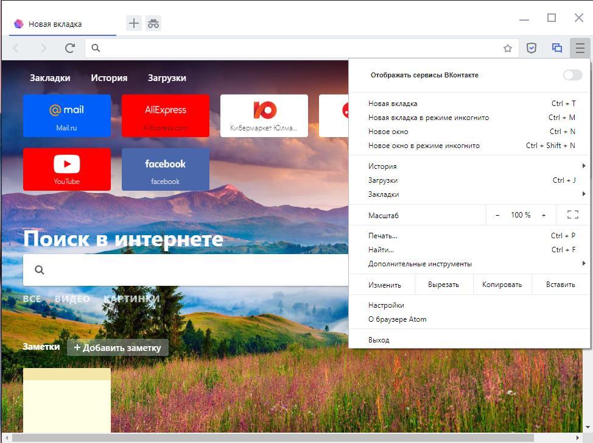The image size is (593, 443).
Task: Open a new tab with plus icon
Action: (x=133, y=24)
